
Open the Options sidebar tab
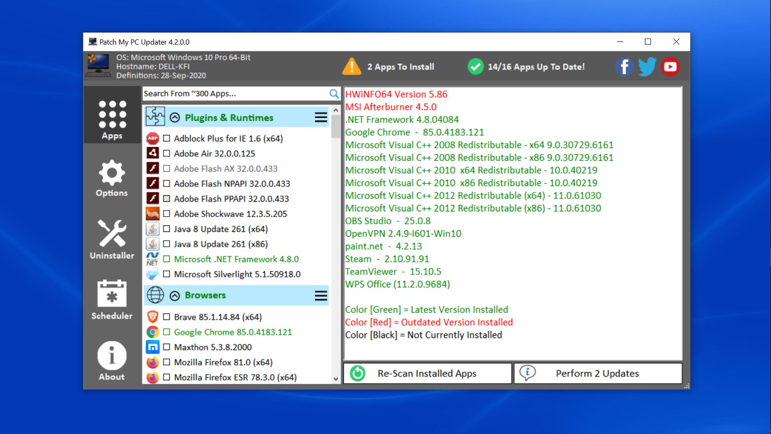112,178
